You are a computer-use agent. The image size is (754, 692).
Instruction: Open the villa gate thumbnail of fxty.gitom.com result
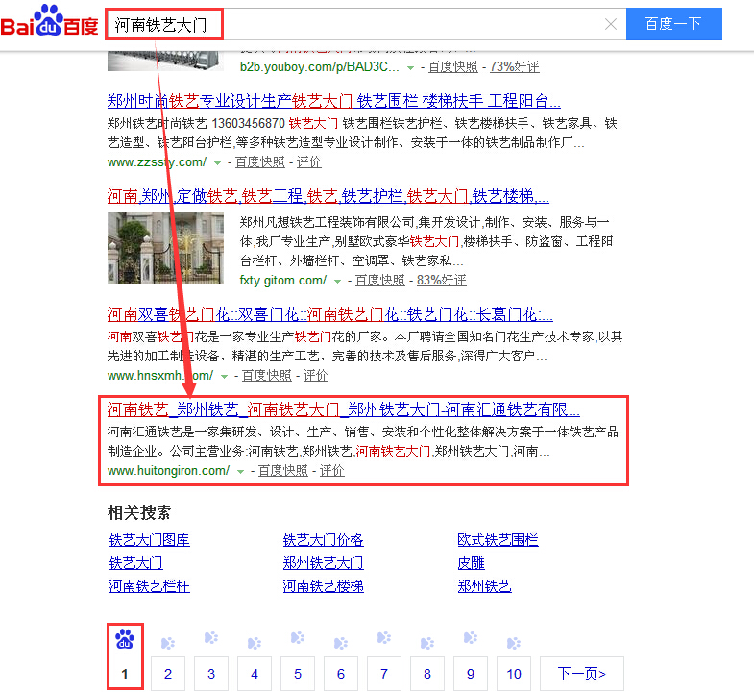(x=165, y=248)
